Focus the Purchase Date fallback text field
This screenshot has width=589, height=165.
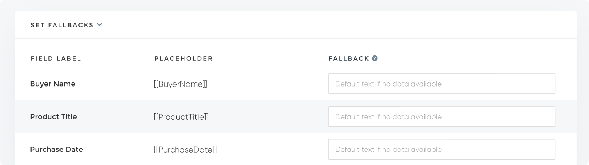pyautogui.click(x=442, y=149)
